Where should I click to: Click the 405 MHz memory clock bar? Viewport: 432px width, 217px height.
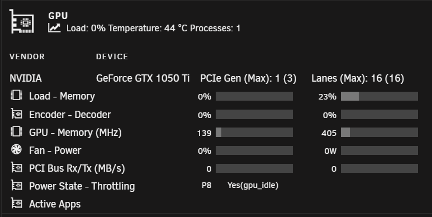379,133
